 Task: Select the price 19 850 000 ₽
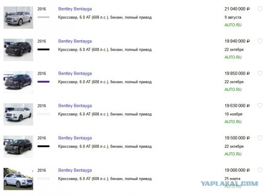tap(237, 73)
